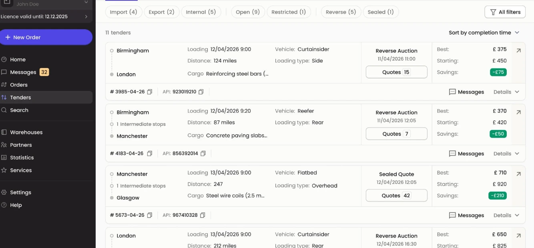Open Messages for tender 4183-04-26
Image resolution: width=534 pixels, height=248 pixels.
[x=466, y=154]
